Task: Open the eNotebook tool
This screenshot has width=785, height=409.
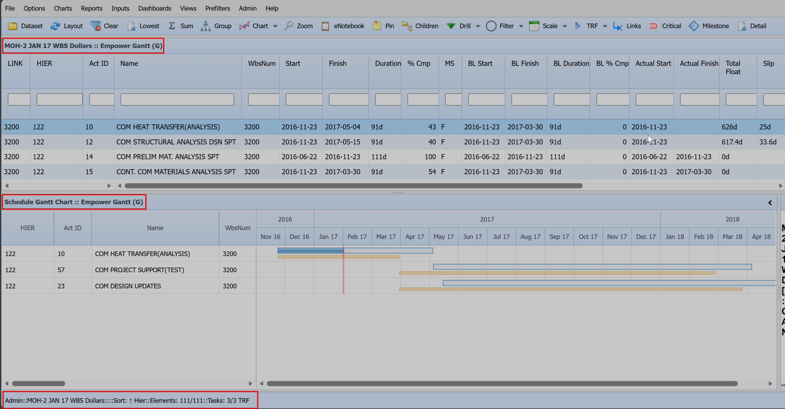Action: (x=343, y=26)
